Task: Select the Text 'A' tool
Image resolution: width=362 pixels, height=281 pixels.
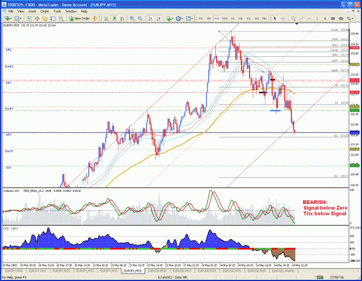Action: [325, 19]
